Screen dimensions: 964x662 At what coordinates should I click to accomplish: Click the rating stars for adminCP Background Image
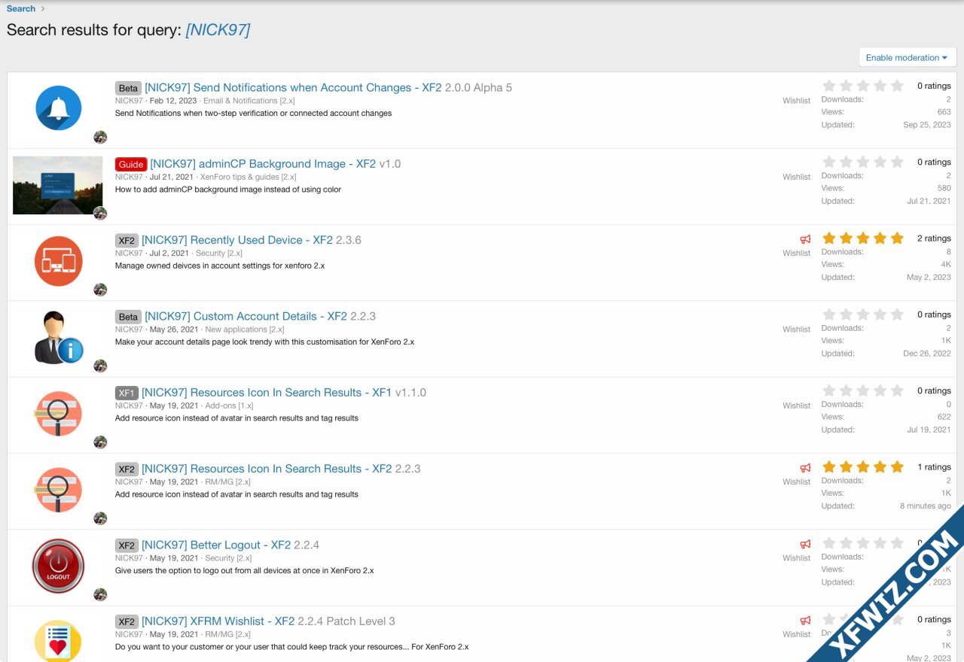coord(862,162)
